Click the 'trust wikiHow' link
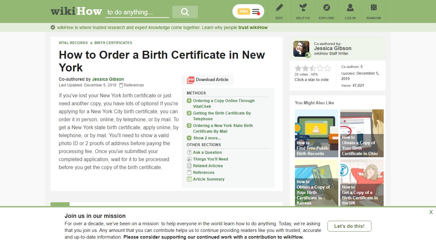The image size is (436, 245). 253,27
